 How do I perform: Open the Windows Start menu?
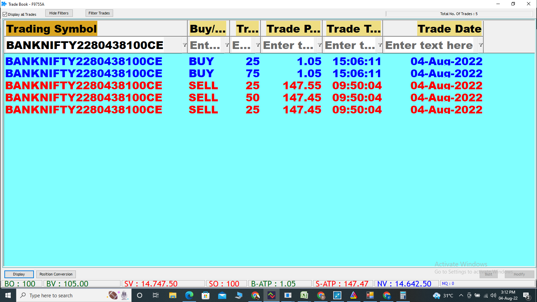[x=8, y=295]
